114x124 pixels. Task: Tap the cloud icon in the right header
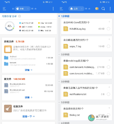pyautogui.click(x=89, y=9)
